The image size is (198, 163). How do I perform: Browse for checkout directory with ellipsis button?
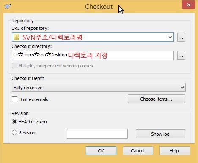181,56
